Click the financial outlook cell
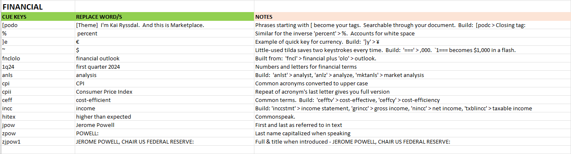Viewport: 571px width, 154px height. 165,58
